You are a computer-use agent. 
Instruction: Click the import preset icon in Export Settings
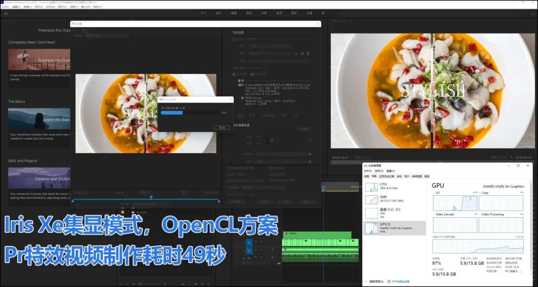point(302,53)
